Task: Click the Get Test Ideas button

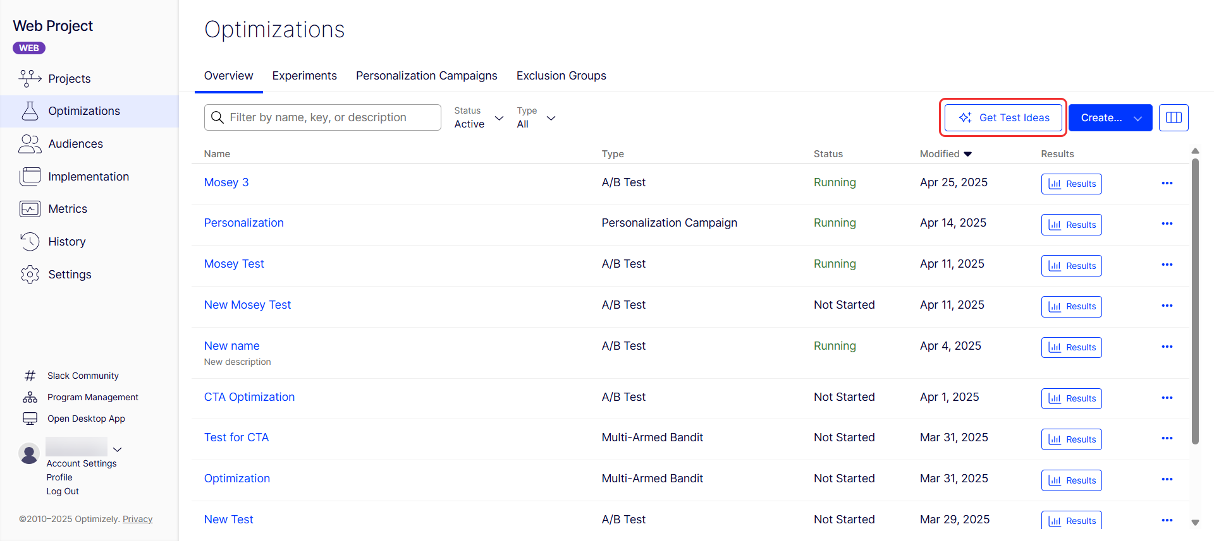Action: [1003, 117]
